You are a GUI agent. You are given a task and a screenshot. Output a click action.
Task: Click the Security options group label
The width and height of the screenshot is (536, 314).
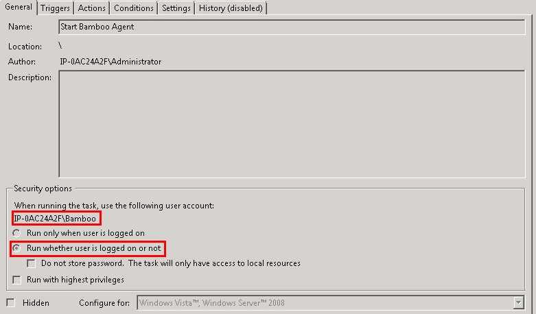43,189
